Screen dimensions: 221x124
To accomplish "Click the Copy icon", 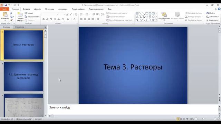I will pyautogui.click(x=11, y=17).
